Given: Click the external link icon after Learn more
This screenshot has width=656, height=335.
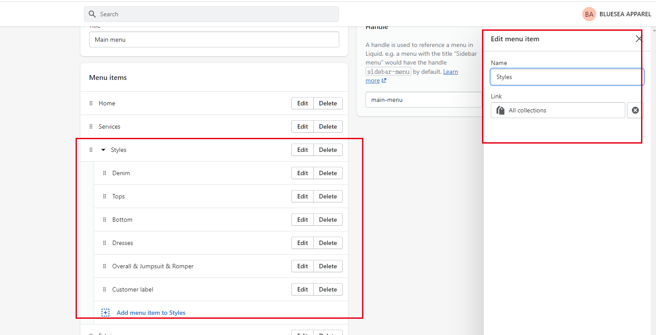Looking at the screenshot, I should point(384,80).
